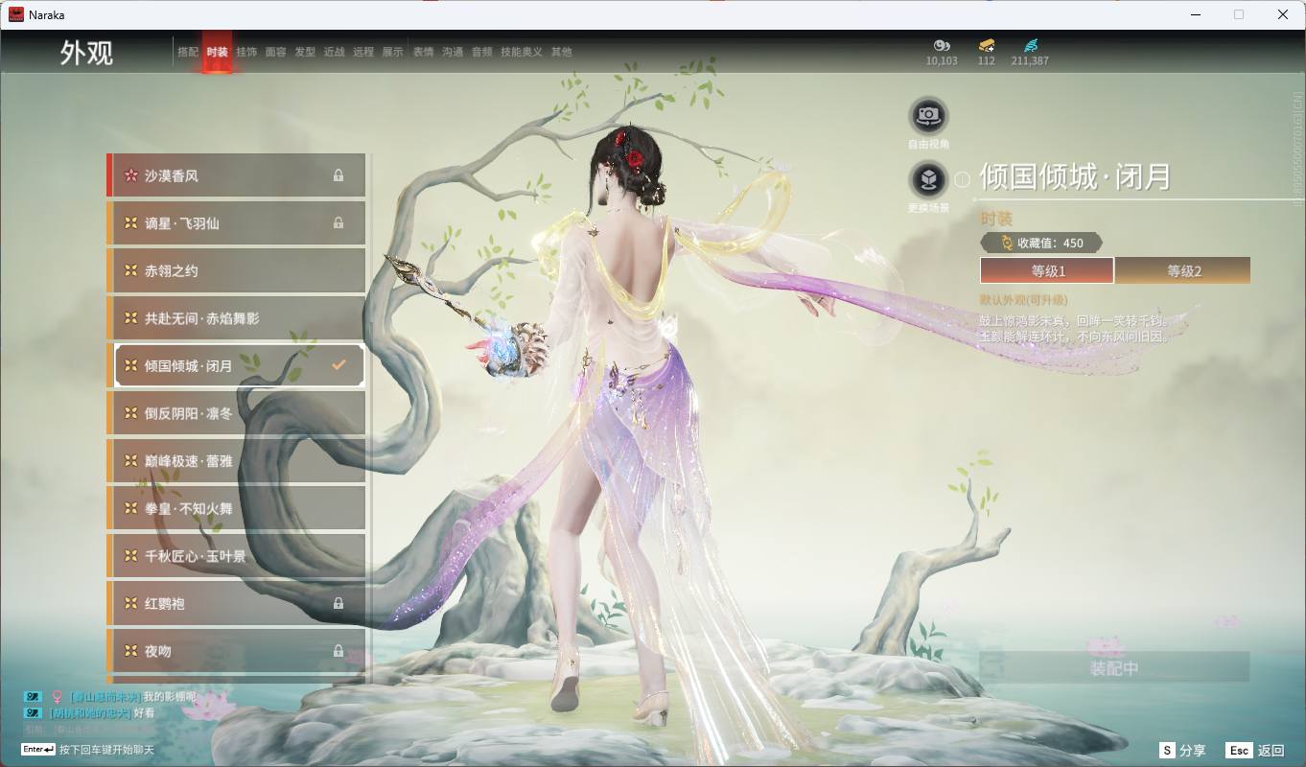The height and width of the screenshot is (767, 1306).
Task: Click the 10,103 currency amount
Action: [942, 60]
